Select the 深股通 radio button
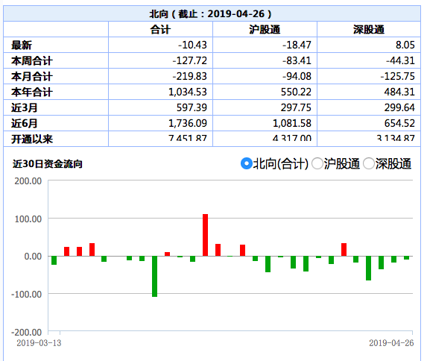Image resolution: width=427 pixels, height=361 pixels. (369, 163)
